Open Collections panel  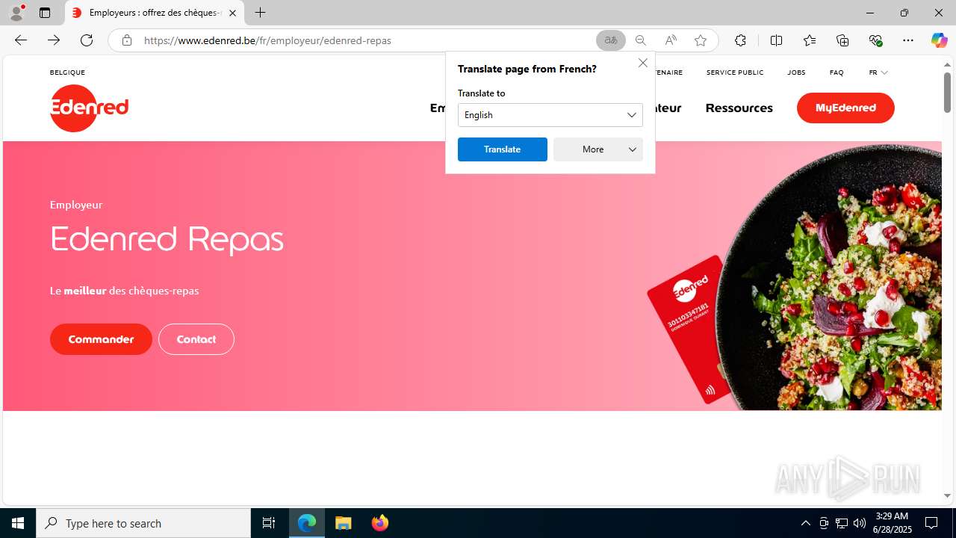842,40
